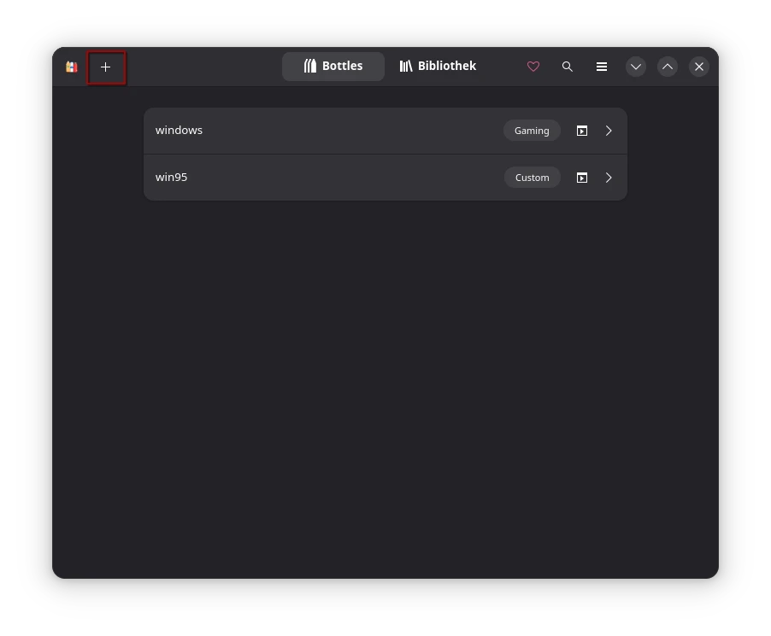The width and height of the screenshot is (771, 636).
Task: Click the Bottles app logo in the header
Action: click(x=72, y=67)
